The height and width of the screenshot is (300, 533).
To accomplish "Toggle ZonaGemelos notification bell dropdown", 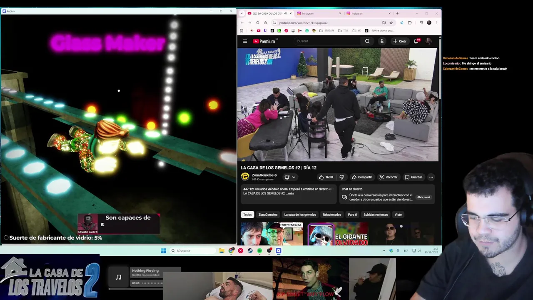I will point(290,177).
